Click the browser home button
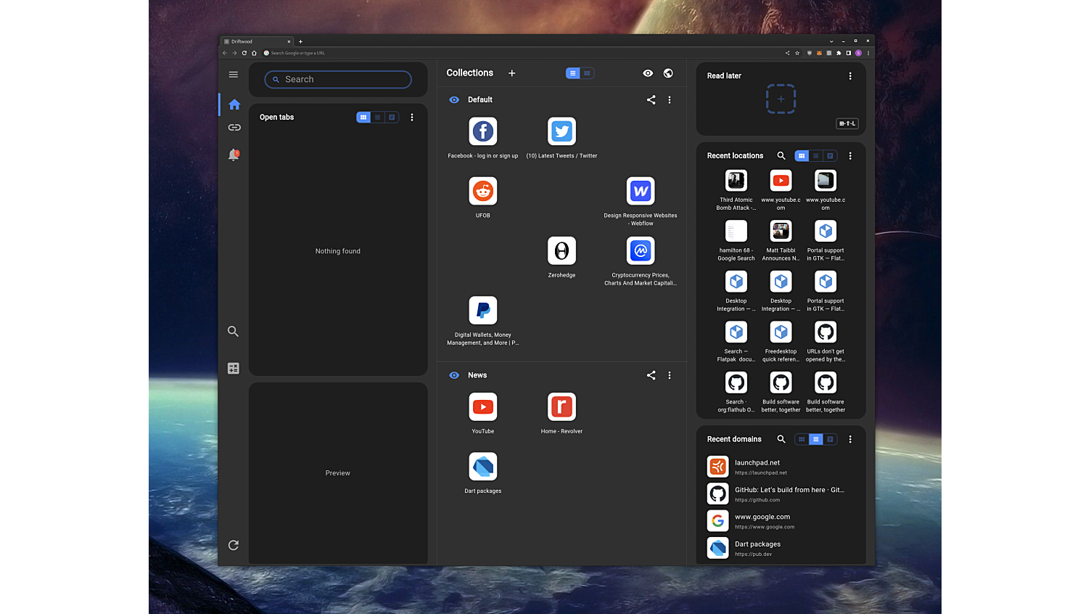1091x614 pixels. point(254,53)
